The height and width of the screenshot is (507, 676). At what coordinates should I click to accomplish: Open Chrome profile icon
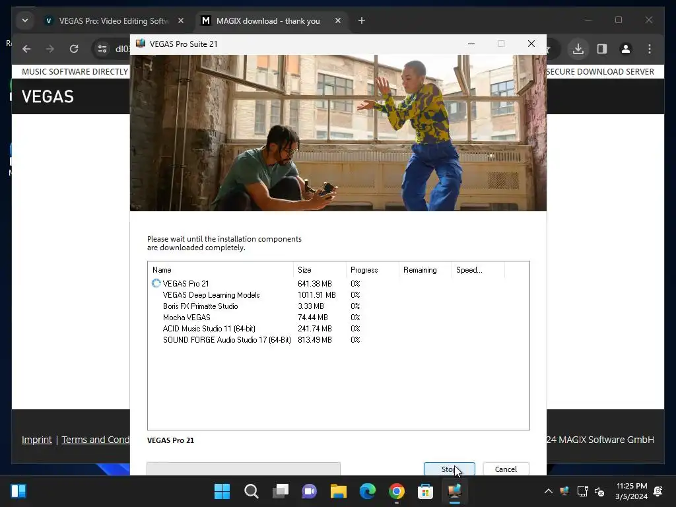point(626,49)
